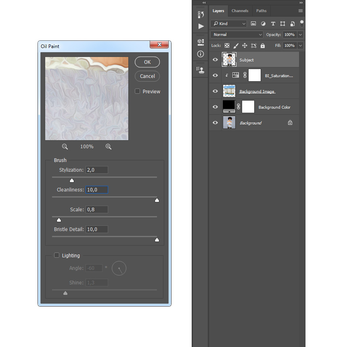Click OK in the Oil Paint dialog
This screenshot has height=347, width=343.
(x=147, y=62)
